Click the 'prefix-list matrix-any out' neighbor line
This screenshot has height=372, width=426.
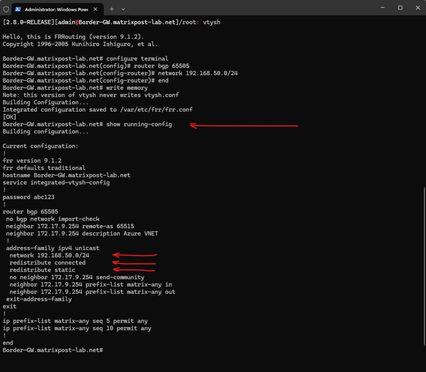(92, 292)
